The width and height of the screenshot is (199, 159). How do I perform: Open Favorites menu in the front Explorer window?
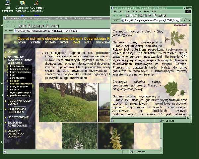(x=137, y=12)
